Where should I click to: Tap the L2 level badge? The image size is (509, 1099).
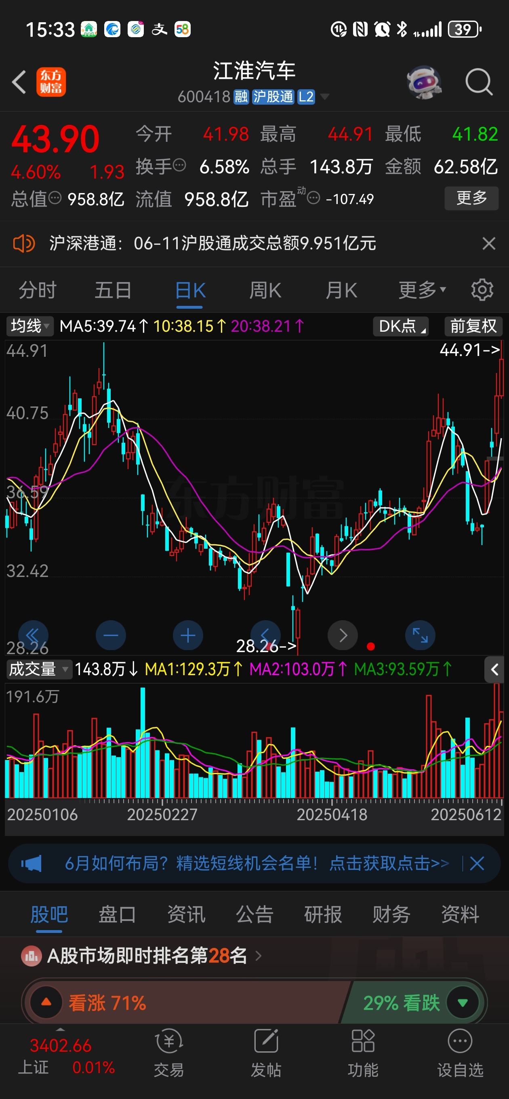306,97
